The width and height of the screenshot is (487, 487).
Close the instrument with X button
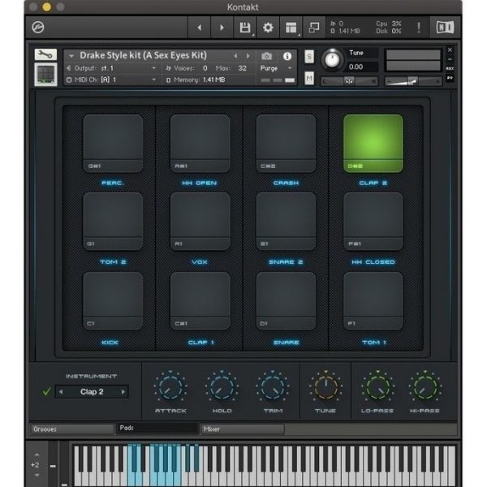coord(450,50)
